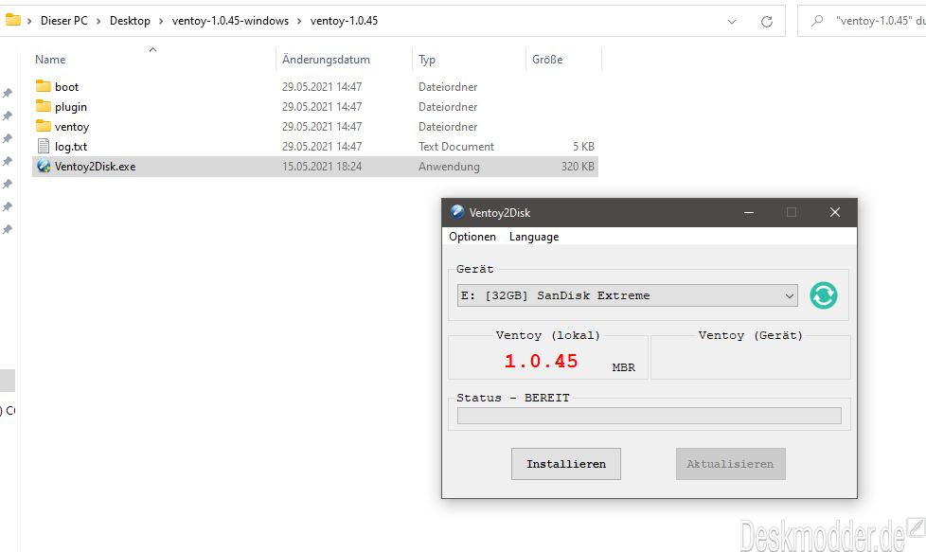
Task: Select the plugin file name
Action: click(x=71, y=107)
